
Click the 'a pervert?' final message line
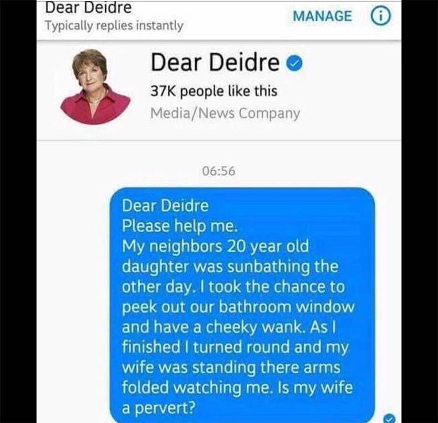[159, 408]
